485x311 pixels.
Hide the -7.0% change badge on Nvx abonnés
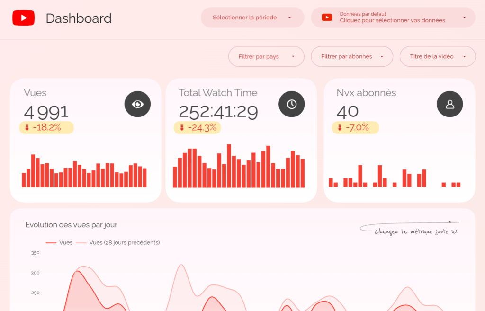tap(355, 127)
